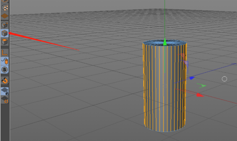The image size is (237, 141).
Task: Click the orange Workplane grid icon
Action: 5,16
